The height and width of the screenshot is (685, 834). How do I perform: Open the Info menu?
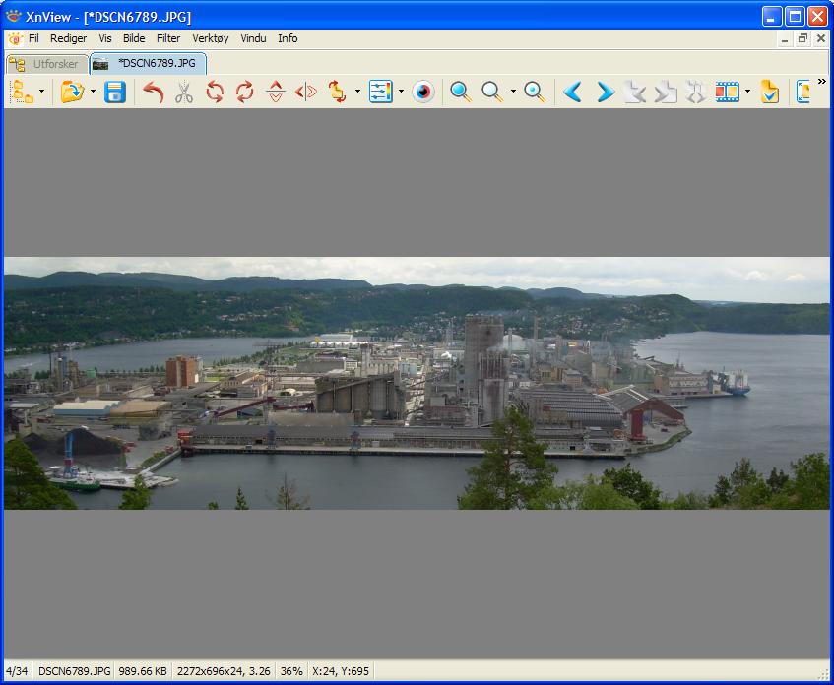tap(288, 38)
